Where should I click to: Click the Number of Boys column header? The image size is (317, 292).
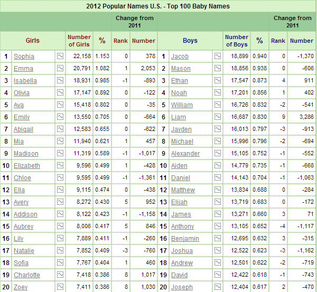236,41
